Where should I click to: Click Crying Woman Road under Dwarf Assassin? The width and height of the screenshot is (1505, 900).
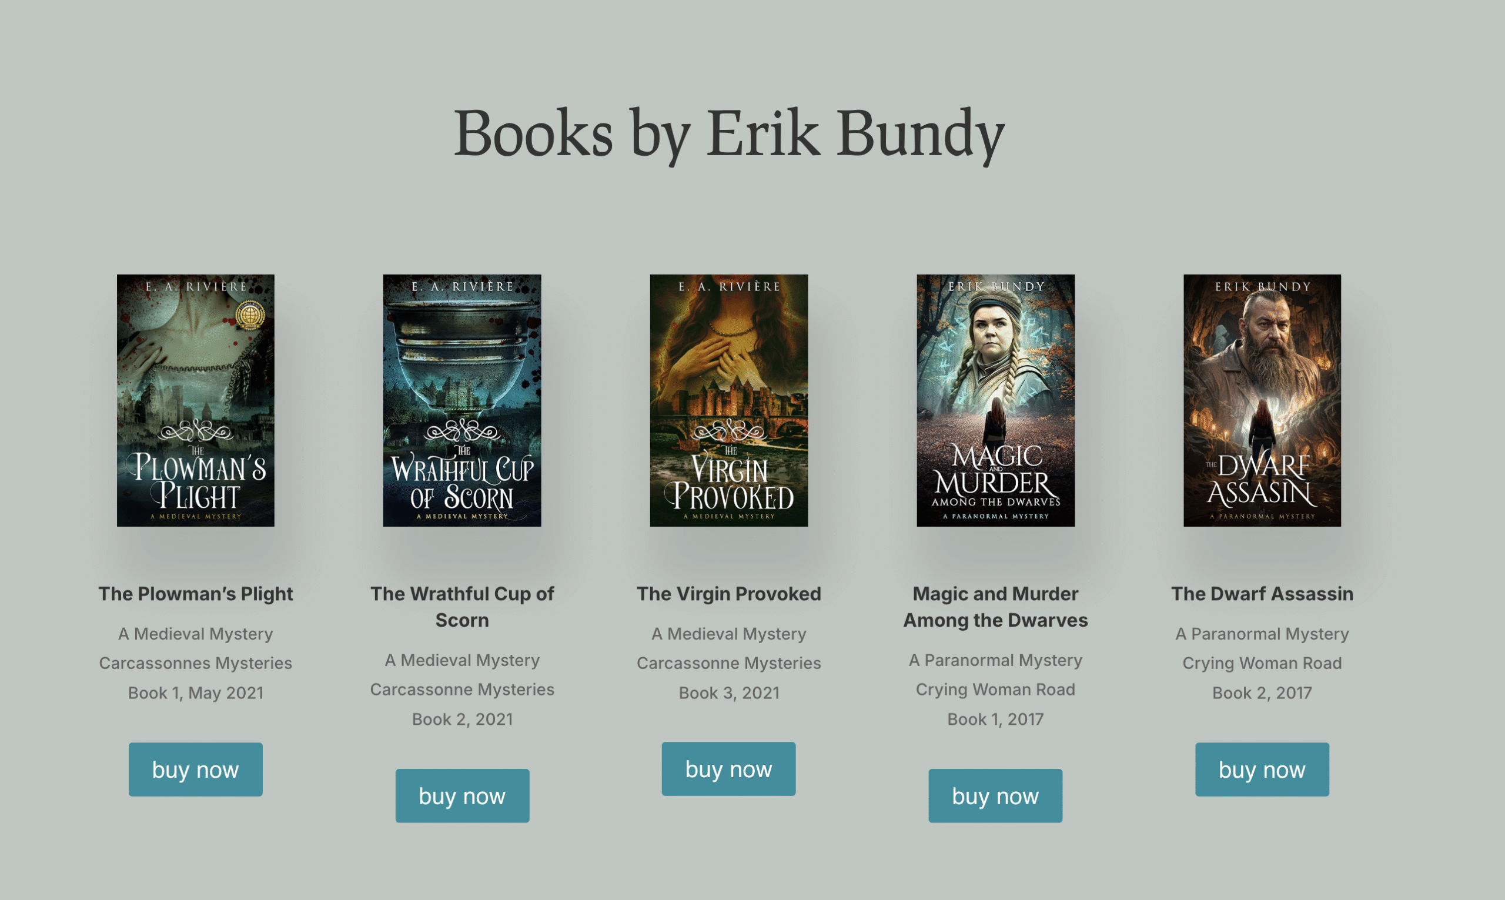point(1262,663)
